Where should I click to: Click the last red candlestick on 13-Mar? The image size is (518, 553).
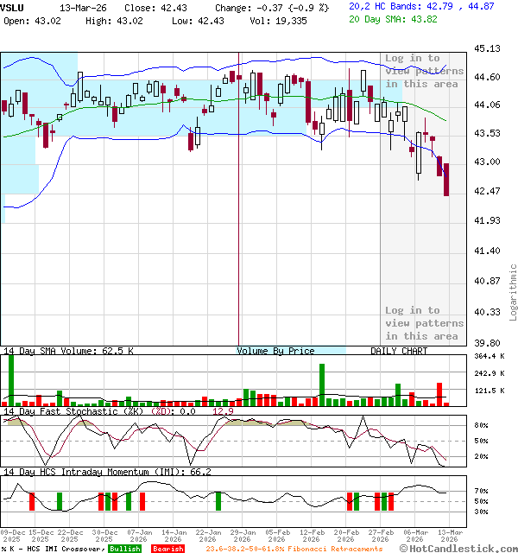pos(446,179)
